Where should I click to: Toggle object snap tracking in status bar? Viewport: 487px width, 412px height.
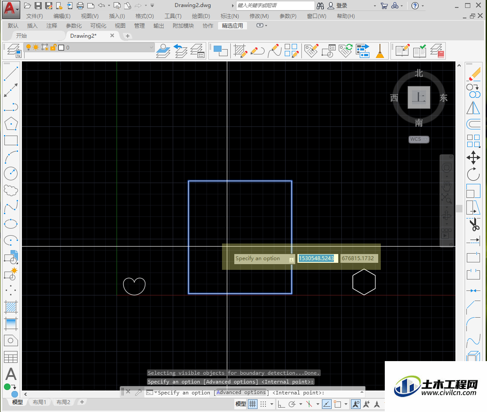click(327, 404)
